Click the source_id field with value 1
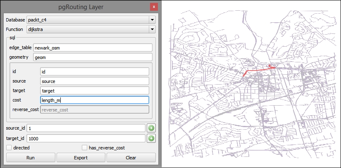The image size is (341, 168). [x=86, y=128]
